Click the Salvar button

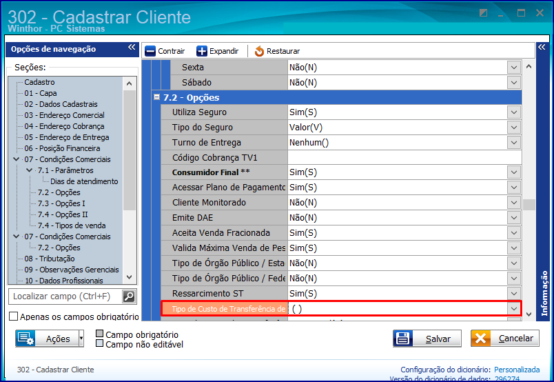427,339
